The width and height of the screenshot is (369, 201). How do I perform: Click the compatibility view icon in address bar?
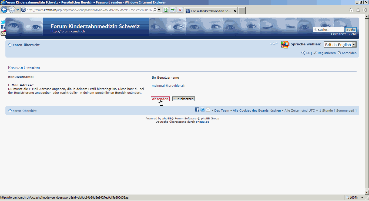tap(166, 10)
